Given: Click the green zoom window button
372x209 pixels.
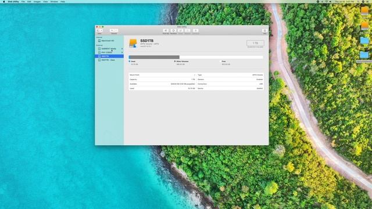Looking at the screenshot, I should click(x=103, y=27).
